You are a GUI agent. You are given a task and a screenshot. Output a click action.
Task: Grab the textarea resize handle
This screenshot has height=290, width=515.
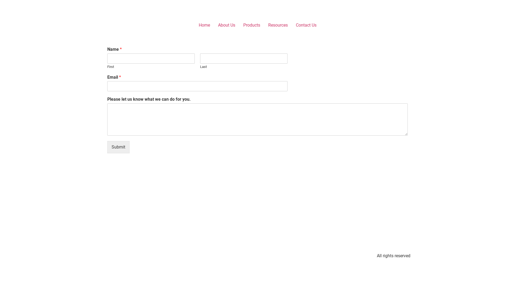406,134
